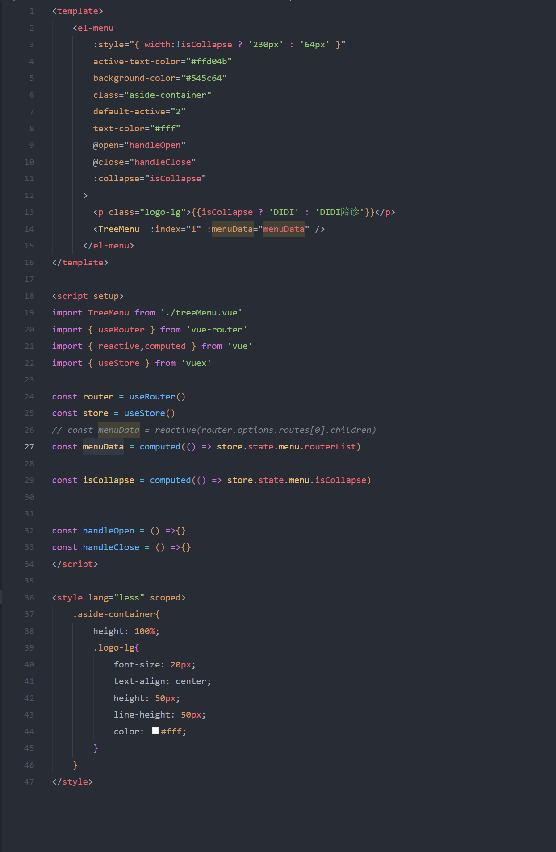Click line number 27 in the gutter

[29, 447]
